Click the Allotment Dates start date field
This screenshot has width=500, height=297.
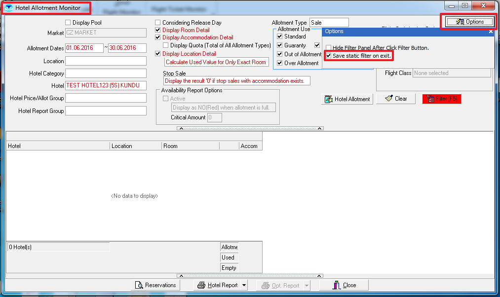coord(84,48)
